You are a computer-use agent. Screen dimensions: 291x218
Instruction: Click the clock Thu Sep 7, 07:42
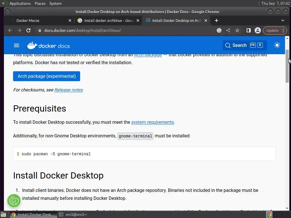point(275,3)
